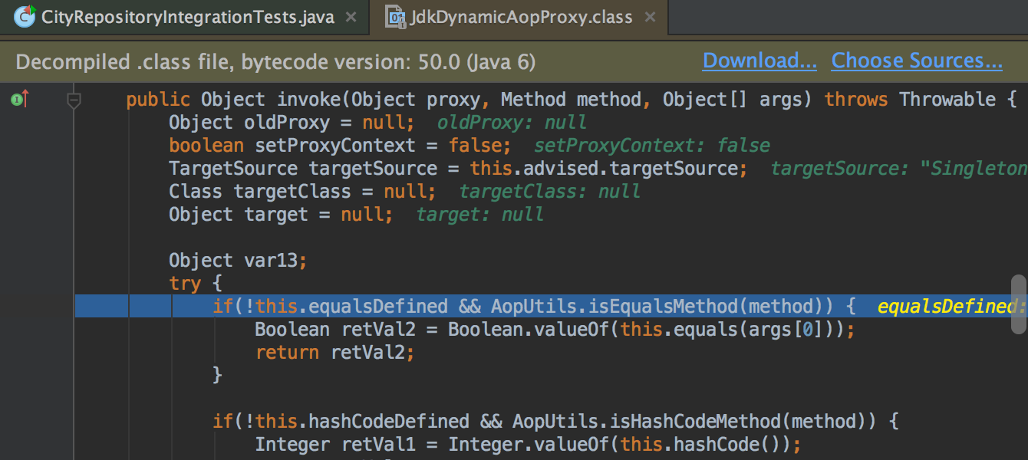Click the 'try {' statement
Viewport: 1028px width, 460px height.
196,284
